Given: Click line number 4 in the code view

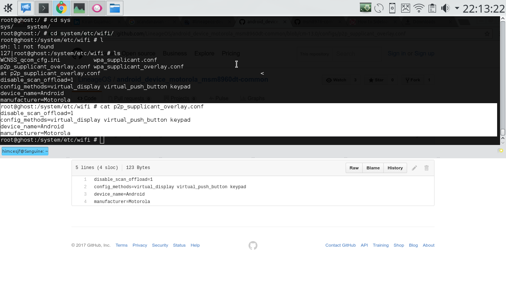Looking at the screenshot, I should (x=85, y=202).
